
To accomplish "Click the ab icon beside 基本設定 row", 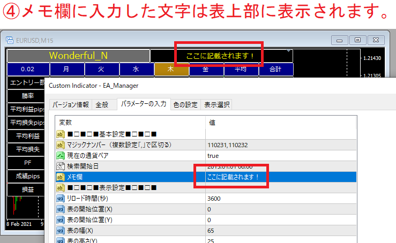I will click(61, 134).
